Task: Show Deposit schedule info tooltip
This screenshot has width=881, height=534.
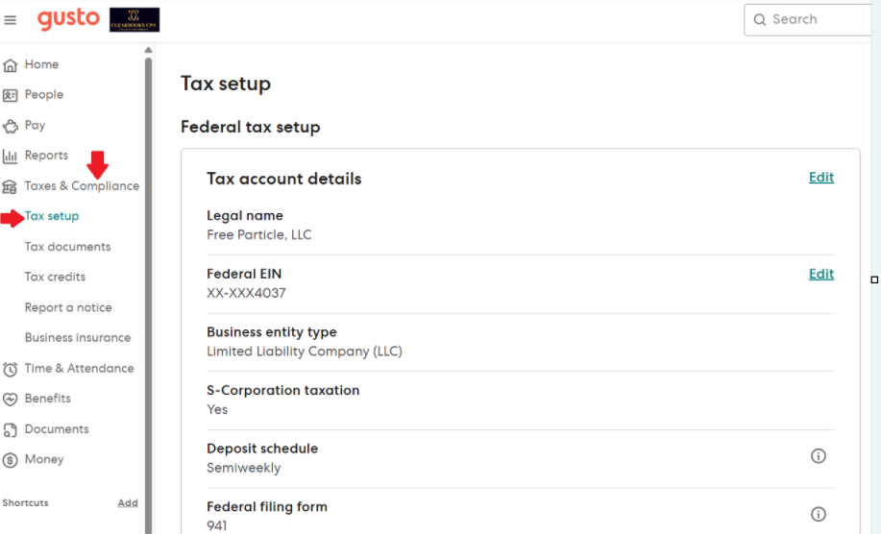Action: [819, 456]
